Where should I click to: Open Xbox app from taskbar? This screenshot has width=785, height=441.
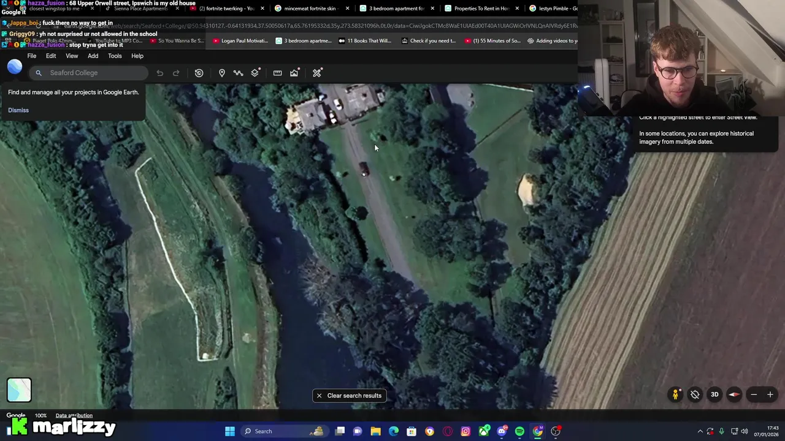point(484,431)
